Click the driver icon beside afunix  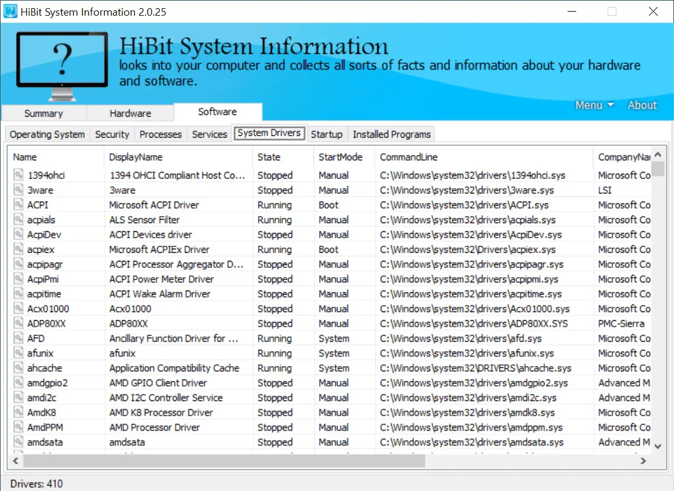coord(19,352)
